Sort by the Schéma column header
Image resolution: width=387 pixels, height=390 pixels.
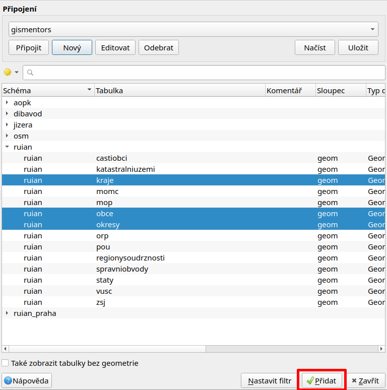pyautogui.click(x=48, y=90)
